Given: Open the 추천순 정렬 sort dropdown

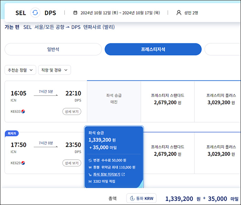Looking at the screenshot, I should [20, 70].
